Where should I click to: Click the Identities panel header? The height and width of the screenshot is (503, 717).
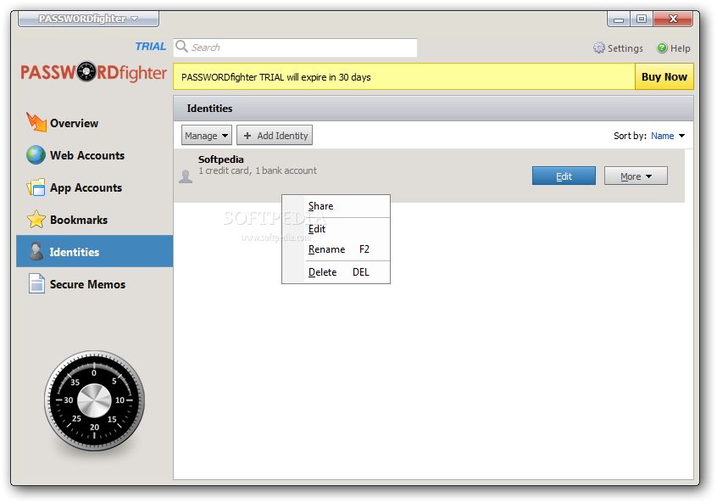(x=433, y=109)
